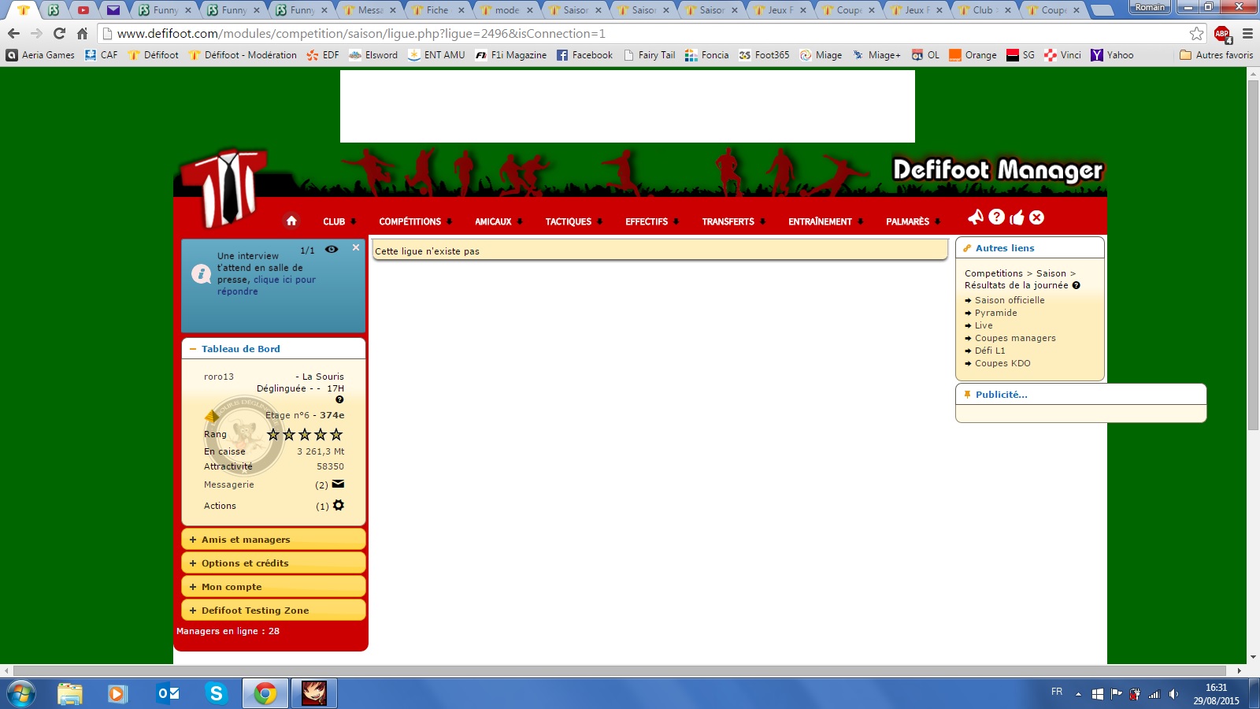Click the help icon under club name
The image size is (1260, 709).
(339, 399)
